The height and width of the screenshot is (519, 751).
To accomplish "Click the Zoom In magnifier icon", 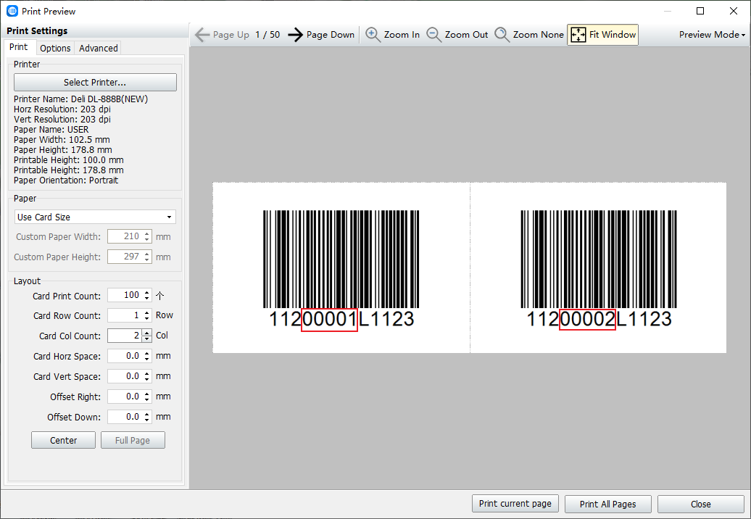I will pos(373,35).
